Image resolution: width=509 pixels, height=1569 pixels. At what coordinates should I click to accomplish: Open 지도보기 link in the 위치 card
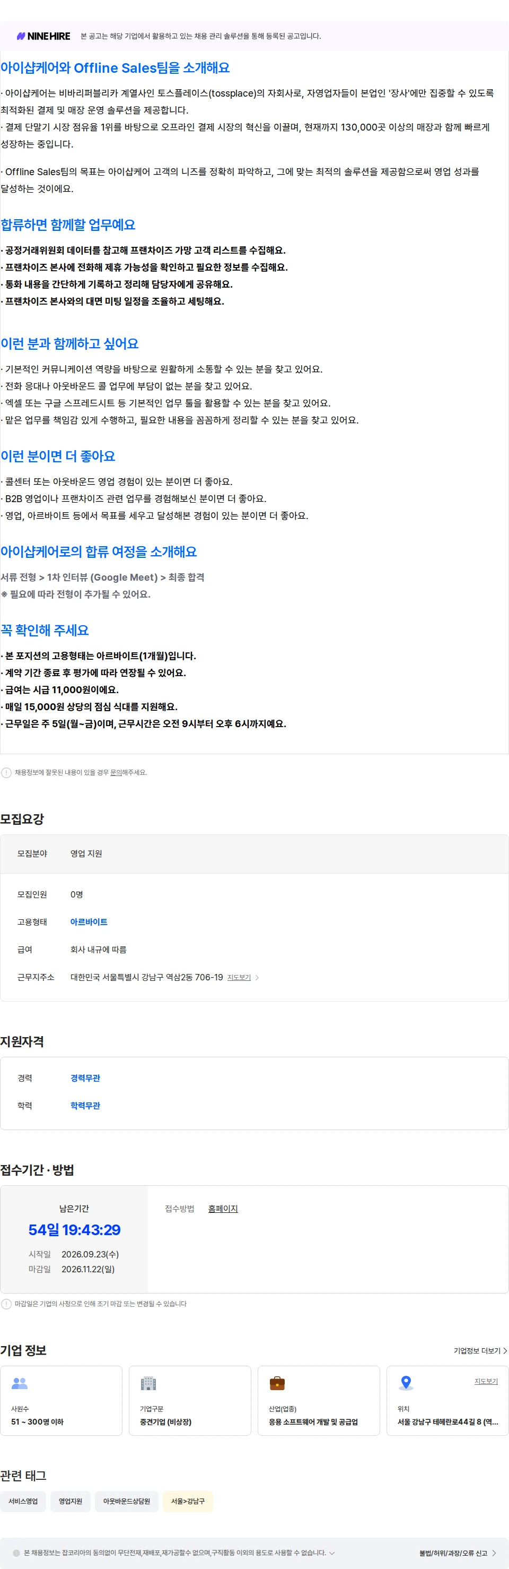pos(486,1382)
